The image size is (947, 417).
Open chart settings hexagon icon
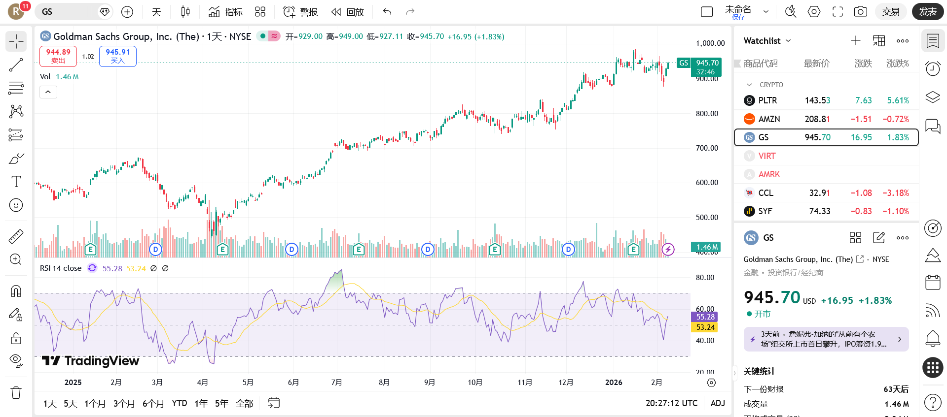814,12
